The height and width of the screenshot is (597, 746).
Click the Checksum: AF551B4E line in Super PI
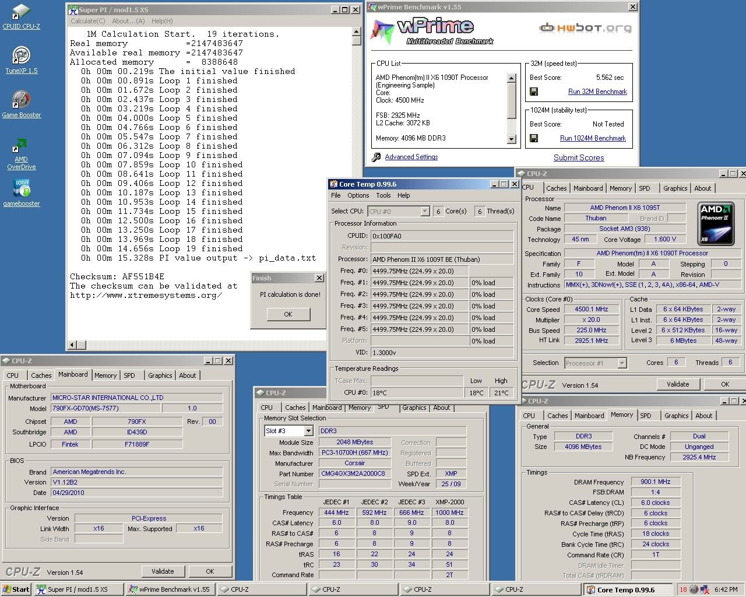point(117,276)
